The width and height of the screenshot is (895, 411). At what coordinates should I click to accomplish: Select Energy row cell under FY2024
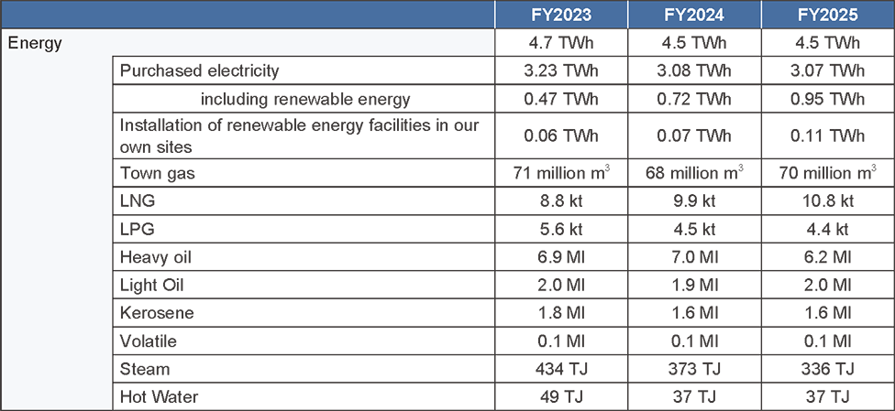(694, 42)
